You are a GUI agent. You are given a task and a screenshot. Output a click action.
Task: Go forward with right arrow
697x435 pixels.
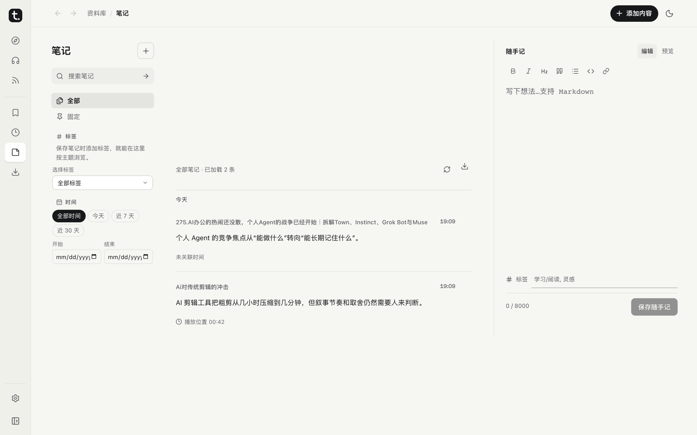tap(73, 13)
